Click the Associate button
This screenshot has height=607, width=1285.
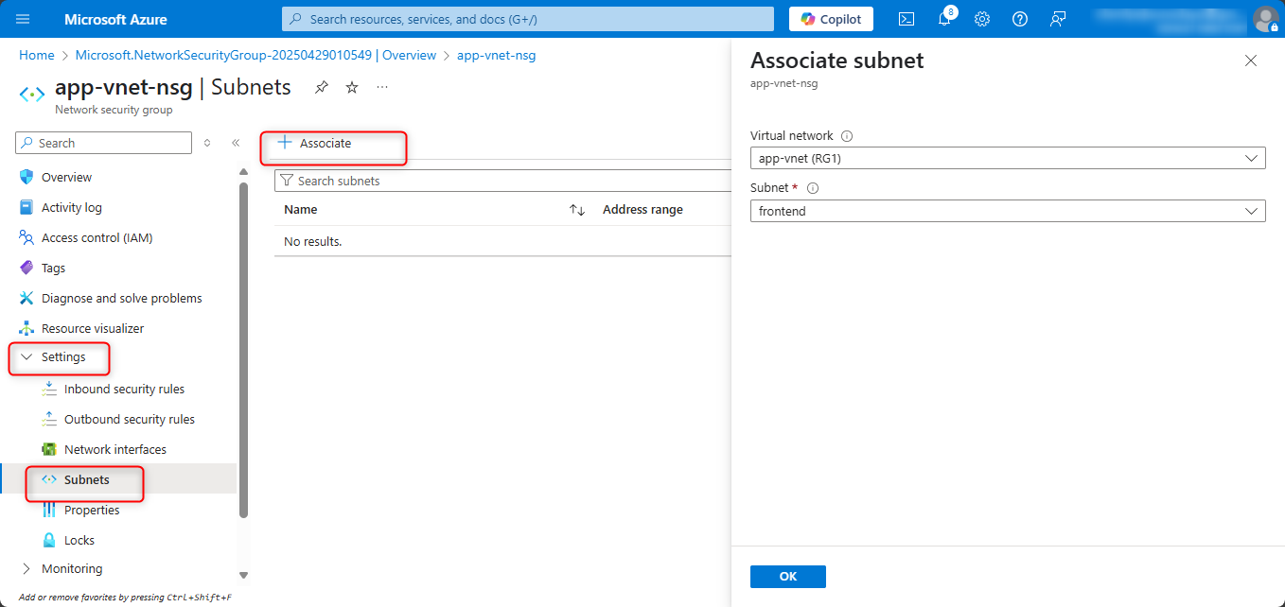click(x=314, y=143)
